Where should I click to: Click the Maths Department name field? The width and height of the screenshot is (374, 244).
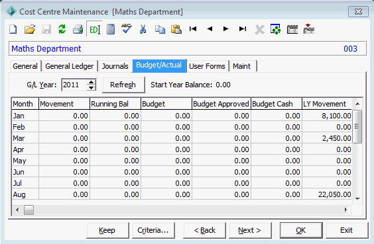[46, 48]
